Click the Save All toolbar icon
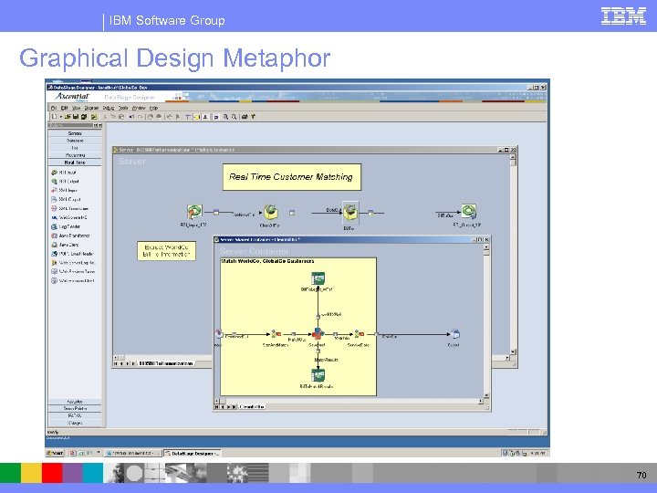The width and height of the screenshot is (657, 493). [x=84, y=117]
